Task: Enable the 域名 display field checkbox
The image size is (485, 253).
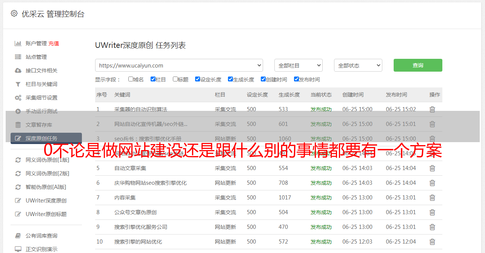Action: pos(131,79)
